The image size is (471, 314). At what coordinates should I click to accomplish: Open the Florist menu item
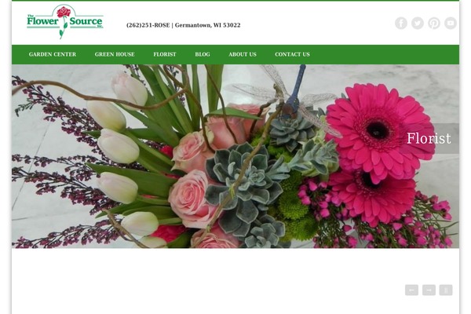coord(165,54)
